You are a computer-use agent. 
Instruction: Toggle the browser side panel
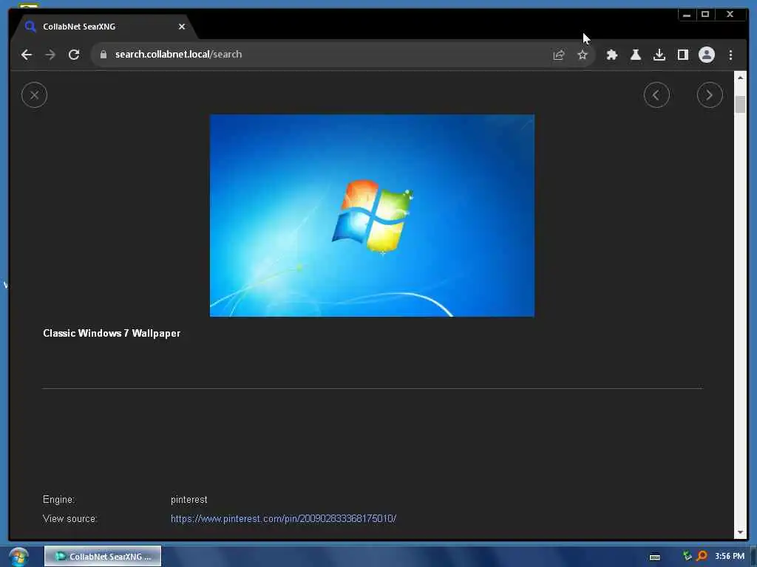[682, 55]
